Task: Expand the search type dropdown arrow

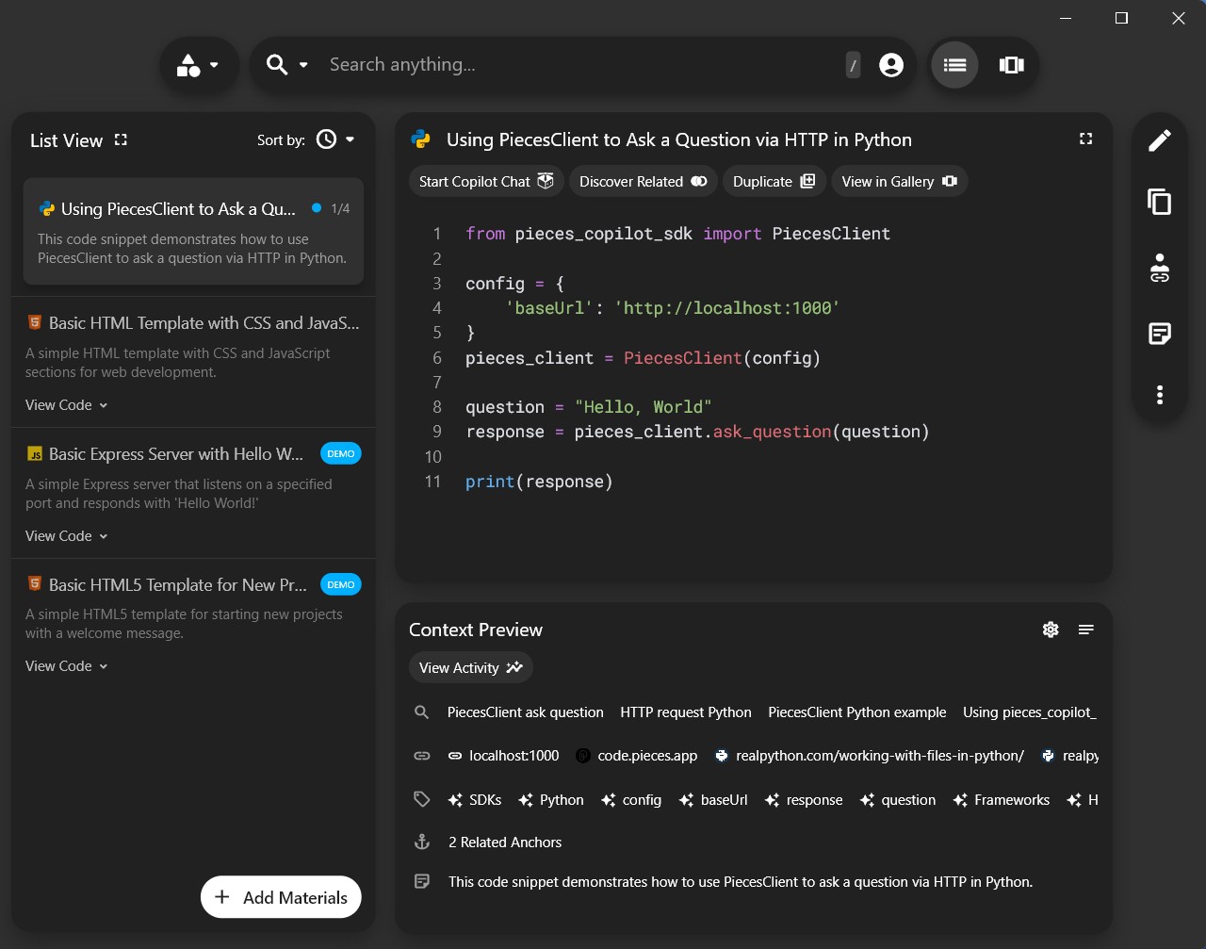Action: point(303,65)
